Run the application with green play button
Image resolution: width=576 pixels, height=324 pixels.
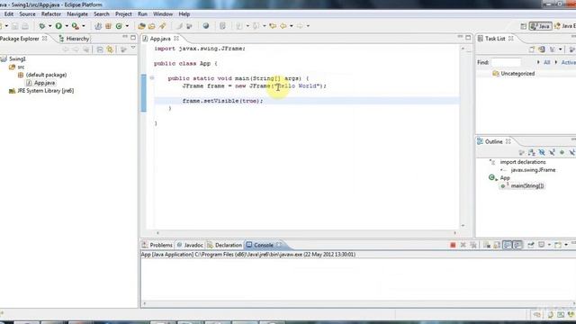click(x=58, y=26)
